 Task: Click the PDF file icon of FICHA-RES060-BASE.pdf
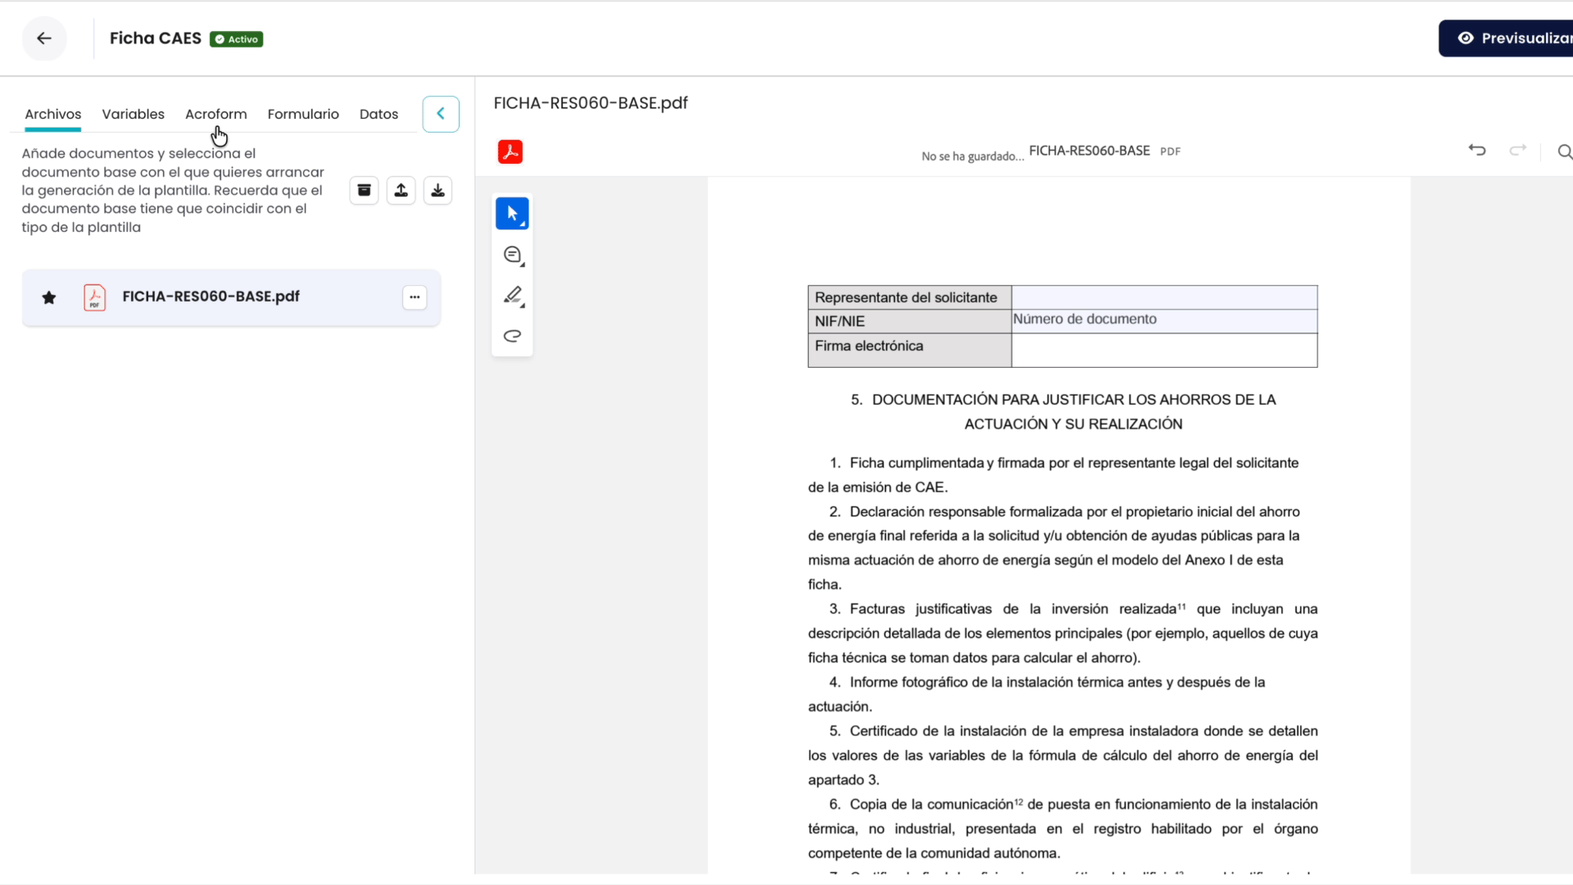click(x=94, y=297)
